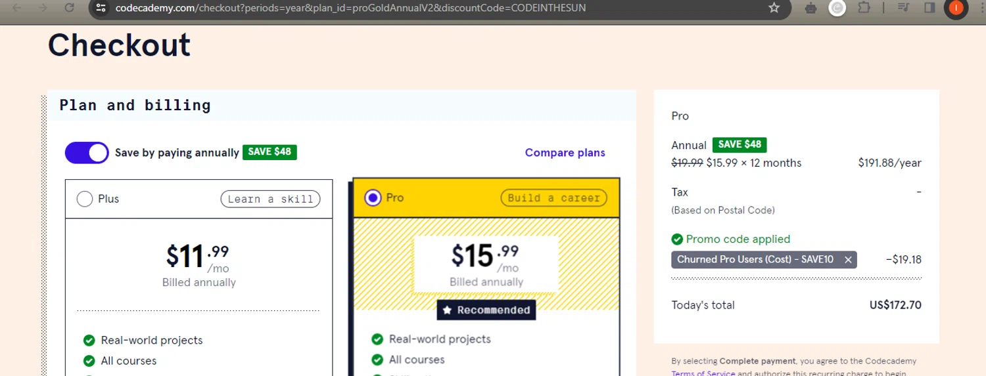Toggle the Save by paying annually switch
Image resolution: width=986 pixels, height=376 pixels.
pos(87,152)
